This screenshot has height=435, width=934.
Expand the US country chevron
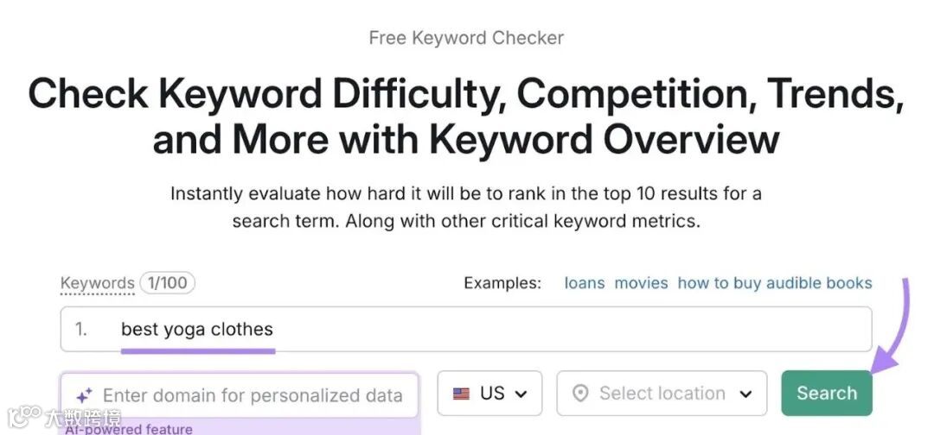521,394
